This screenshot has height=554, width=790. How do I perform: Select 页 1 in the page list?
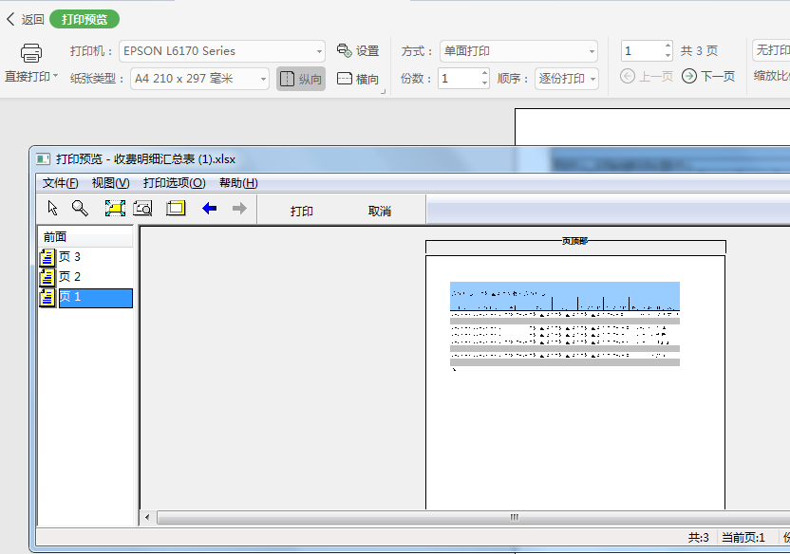[x=95, y=297]
